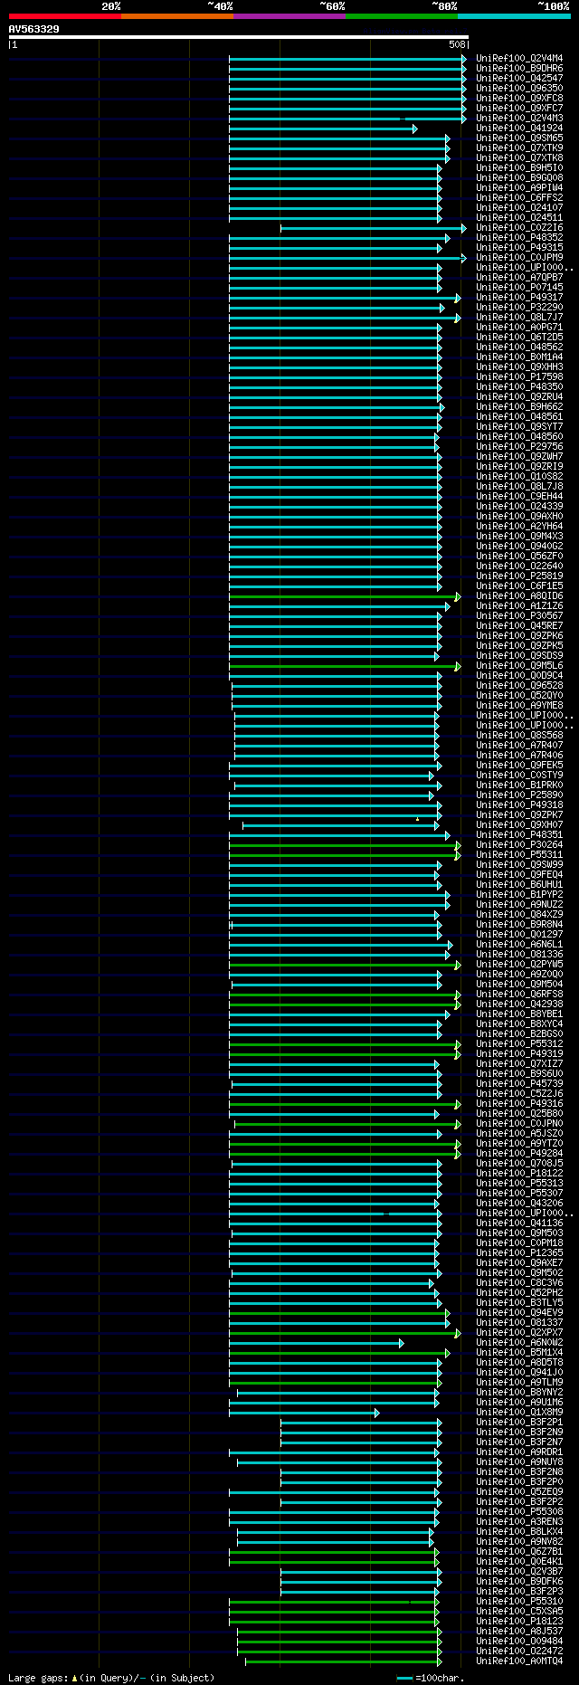Select the UniRef100_Q41136 label
Viewport: 579px width, 1685px height.
519,1223
